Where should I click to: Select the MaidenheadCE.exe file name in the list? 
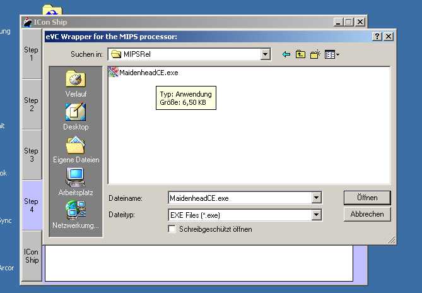click(149, 73)
